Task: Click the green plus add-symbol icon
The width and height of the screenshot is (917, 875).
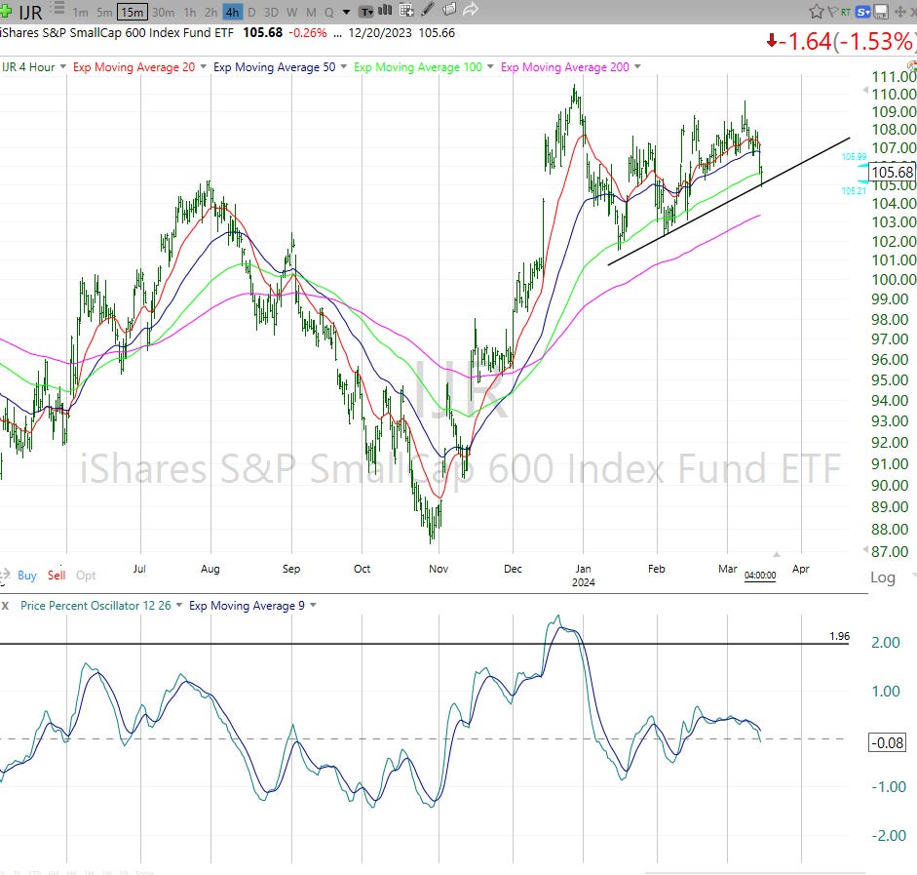Action: [5, 10]
